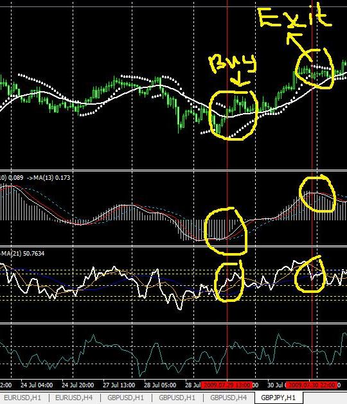Click the yellow circle on MA(13) window at exit
Image resolution: width=347 pixels, height=404 pixels.
tap(317, 193)
